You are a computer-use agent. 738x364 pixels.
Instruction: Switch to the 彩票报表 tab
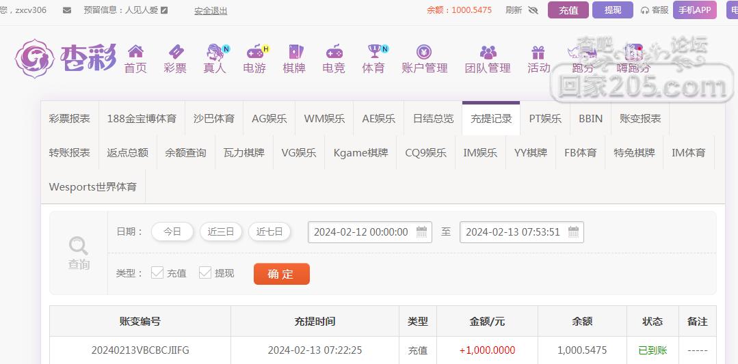tap(70, 119)
